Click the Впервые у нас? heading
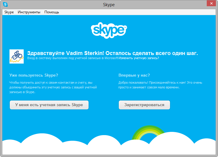218x157 pixels. pyautogui.click(x=134, y=75)
